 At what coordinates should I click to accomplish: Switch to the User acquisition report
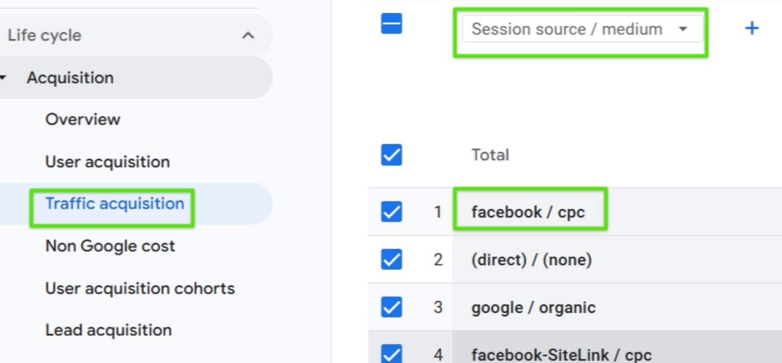pyautogui.click(x=107, y=162)
